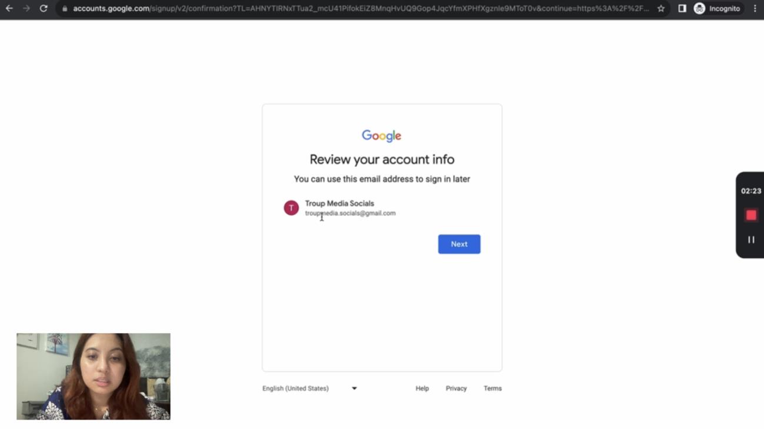Open Chrome's three-dot menu
764x429 pixels.
(x=755, y=9)
